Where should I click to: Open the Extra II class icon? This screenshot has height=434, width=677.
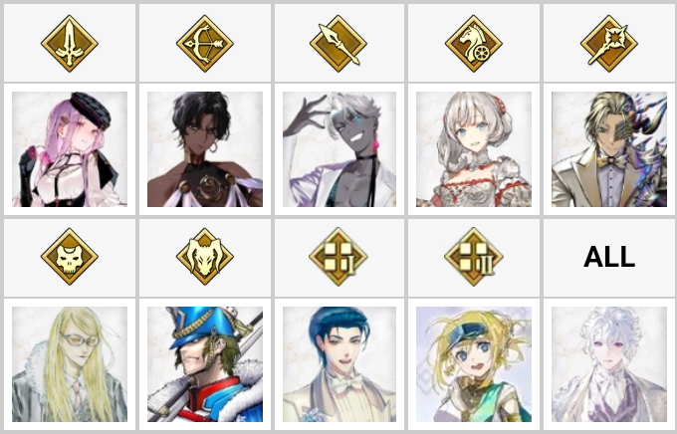click(x=474, y=257)
